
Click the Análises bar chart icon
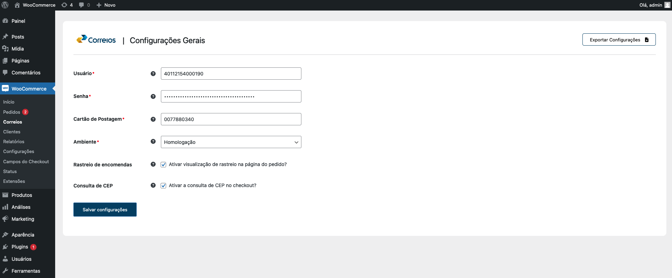(x=5, y=207)
